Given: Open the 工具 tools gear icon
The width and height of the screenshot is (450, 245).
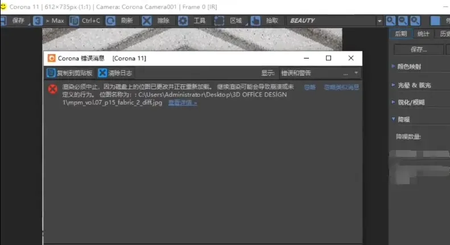Looking at the screenshot, I should 183,20.
